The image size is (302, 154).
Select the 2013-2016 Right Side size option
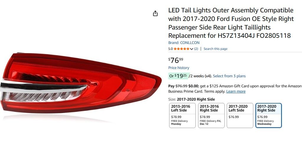[211, 115]
